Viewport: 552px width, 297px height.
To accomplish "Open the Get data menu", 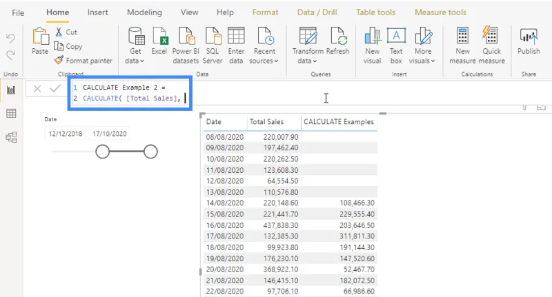I will 135,45.
